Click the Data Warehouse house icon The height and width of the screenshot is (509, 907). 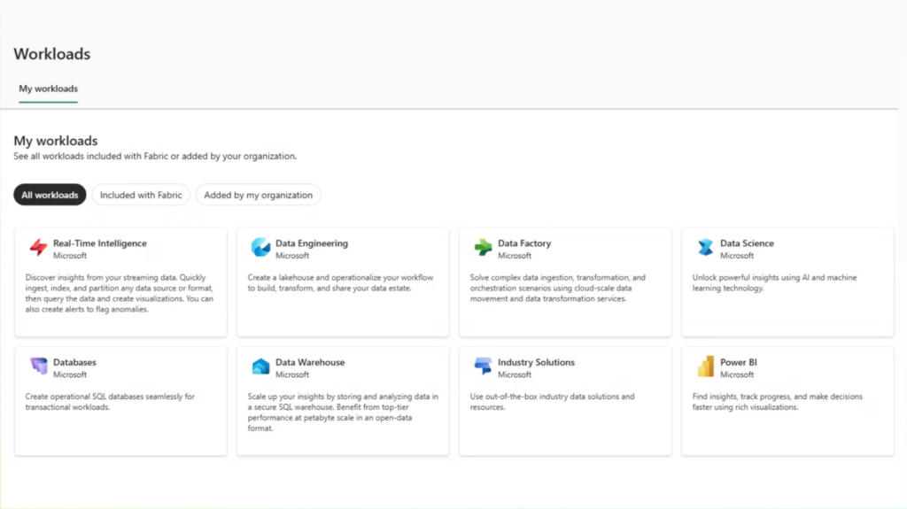260,366
